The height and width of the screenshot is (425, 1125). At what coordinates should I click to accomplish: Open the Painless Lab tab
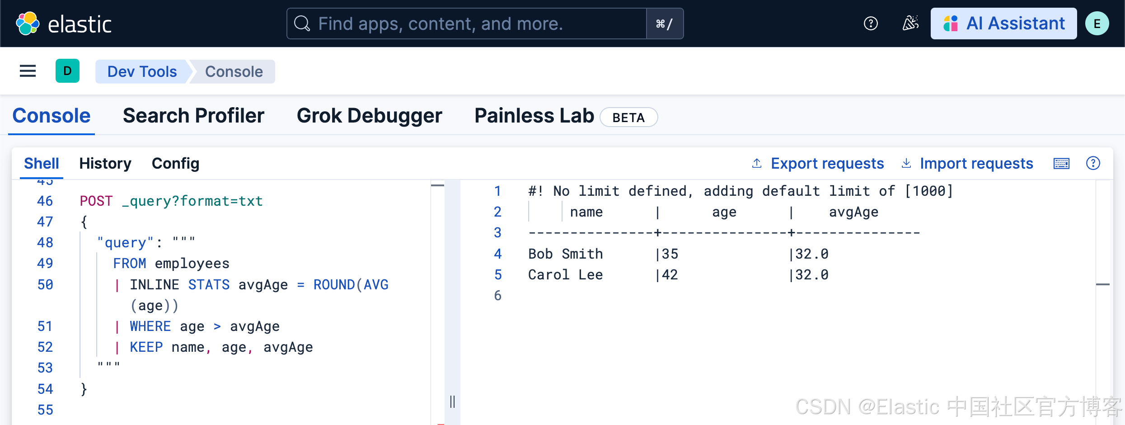(534, 116)
